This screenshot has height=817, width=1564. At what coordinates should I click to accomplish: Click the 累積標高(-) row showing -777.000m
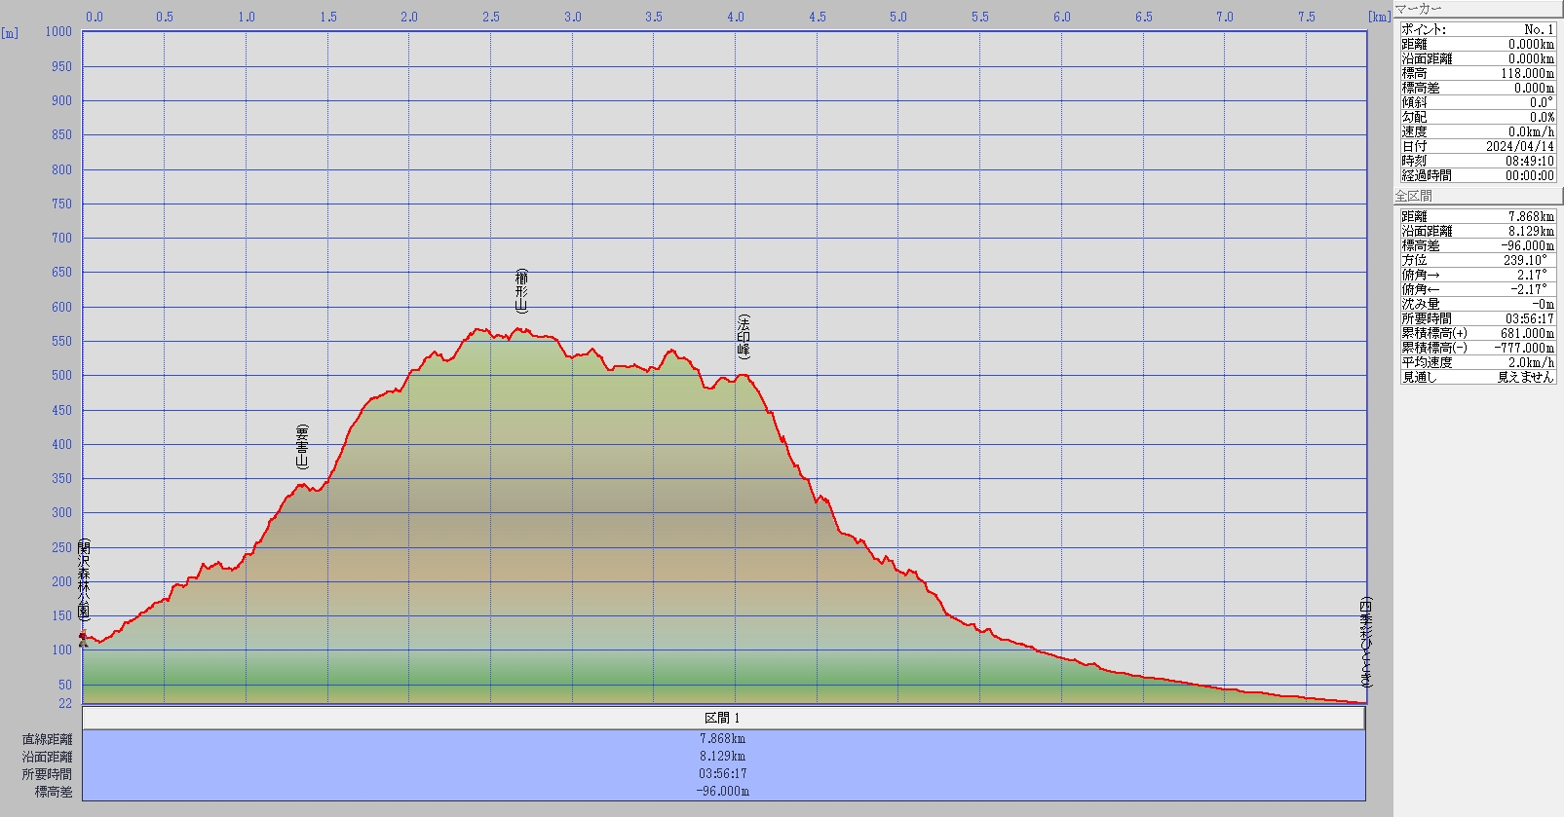pyautogui.click(x=1477, y=348)
